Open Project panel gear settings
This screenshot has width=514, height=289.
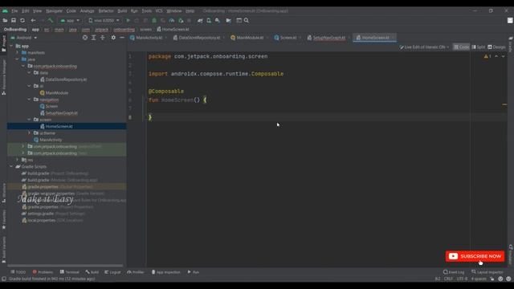[x=113, y=38]
